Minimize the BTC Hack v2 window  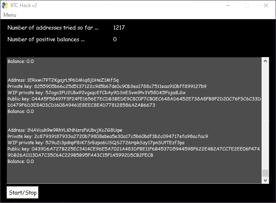[x=227, y=5]
